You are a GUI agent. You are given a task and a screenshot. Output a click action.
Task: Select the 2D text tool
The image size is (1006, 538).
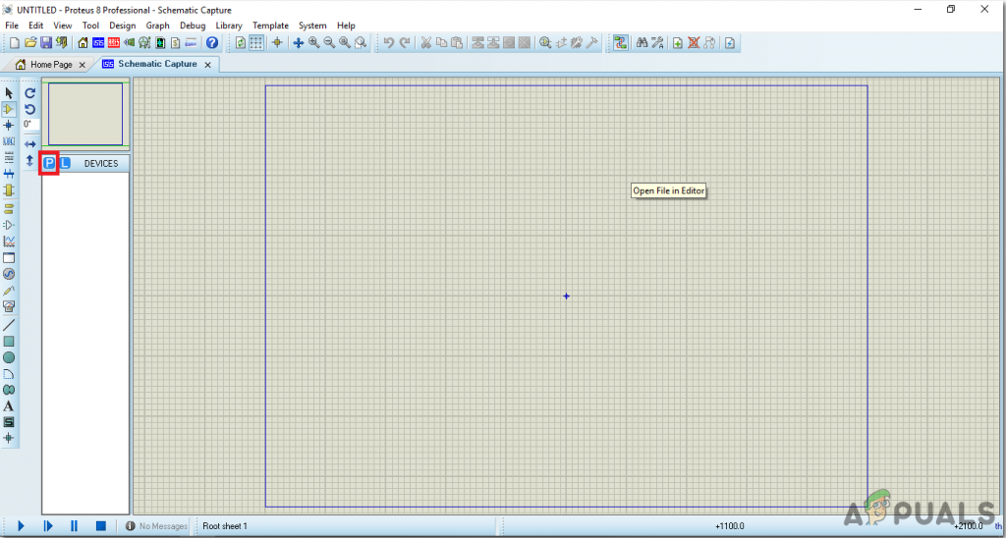9,405
